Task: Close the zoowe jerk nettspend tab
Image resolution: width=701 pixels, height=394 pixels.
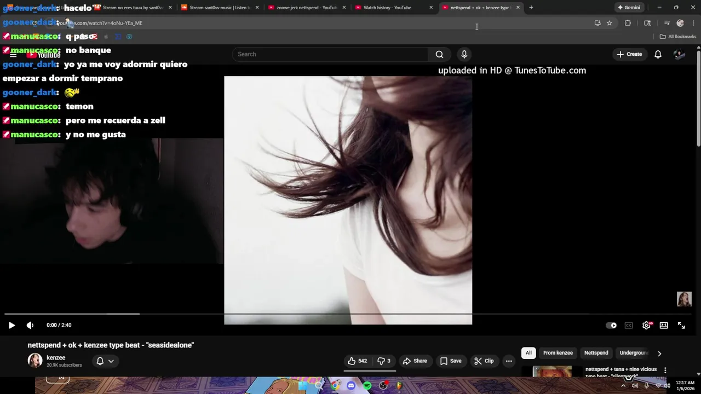Action: tap(344, 8)
